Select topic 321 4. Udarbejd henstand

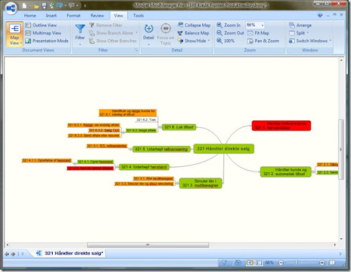pyautogui.click(x=144, y=167)
